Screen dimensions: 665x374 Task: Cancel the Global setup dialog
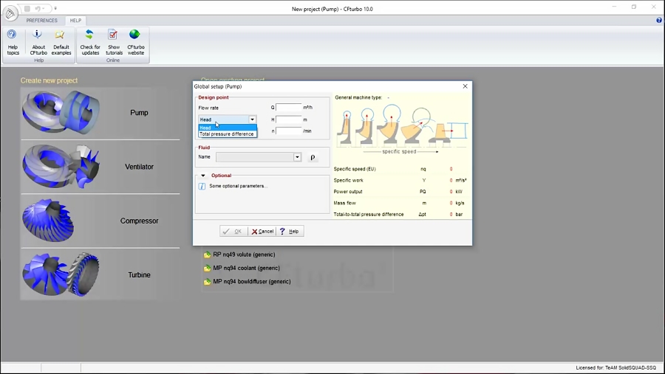pos(262,232)
